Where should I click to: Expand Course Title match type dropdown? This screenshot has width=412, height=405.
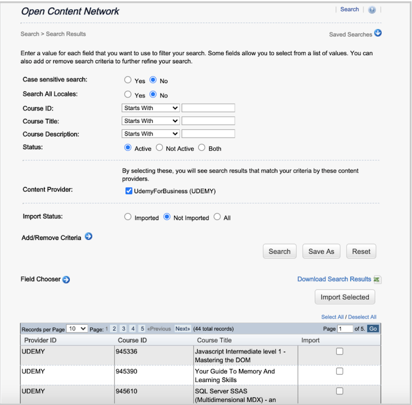click(151, 121)
